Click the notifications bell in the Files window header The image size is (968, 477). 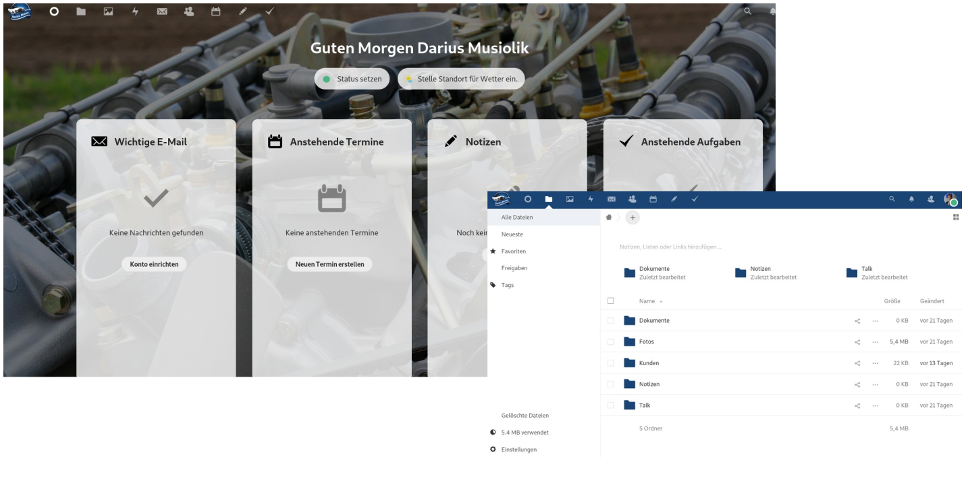tap(911, 199)
